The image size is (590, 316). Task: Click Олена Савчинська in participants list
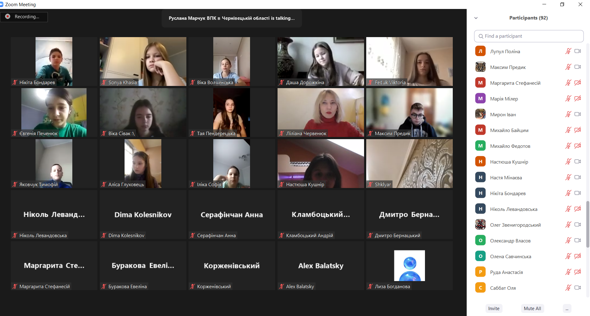(x=528, y=256)
